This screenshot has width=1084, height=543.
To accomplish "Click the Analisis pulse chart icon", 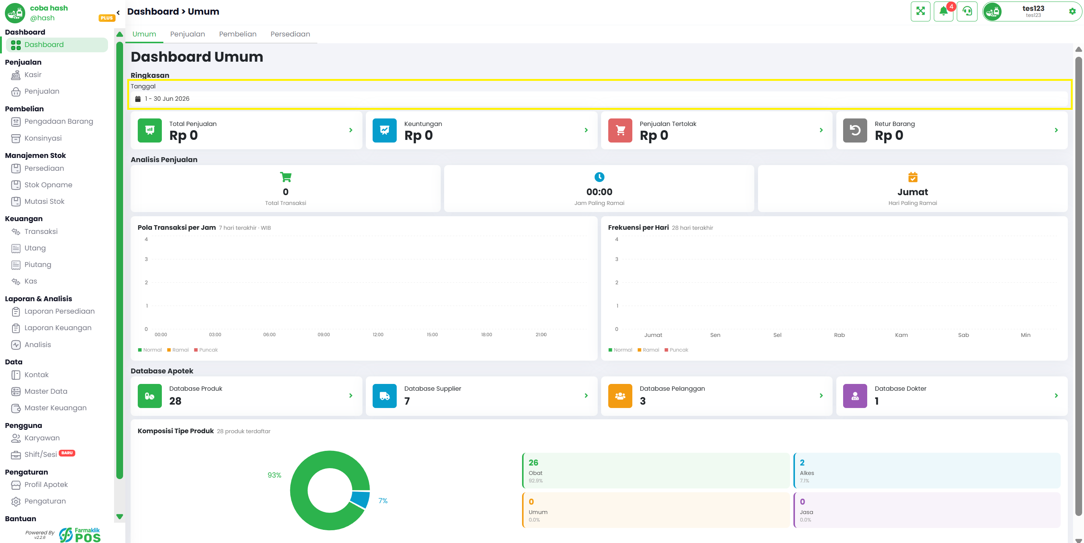I will (x=15, y=344).
